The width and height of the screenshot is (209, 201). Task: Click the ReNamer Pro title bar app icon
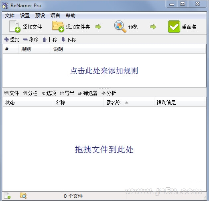click(x=5, y=6)
